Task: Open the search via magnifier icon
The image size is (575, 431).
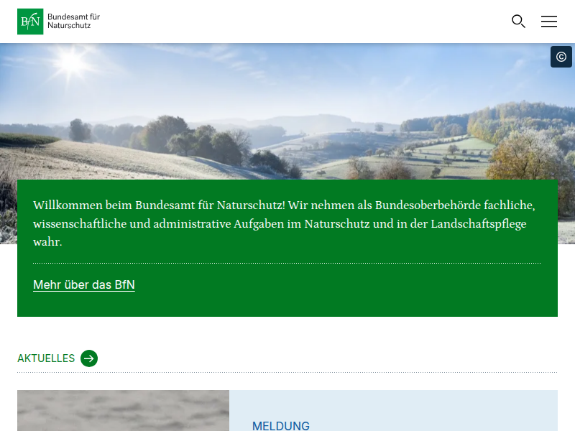Action: pos(518,22)
